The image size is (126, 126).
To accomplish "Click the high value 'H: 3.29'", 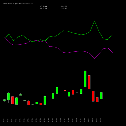I will [x=64, y=7].
